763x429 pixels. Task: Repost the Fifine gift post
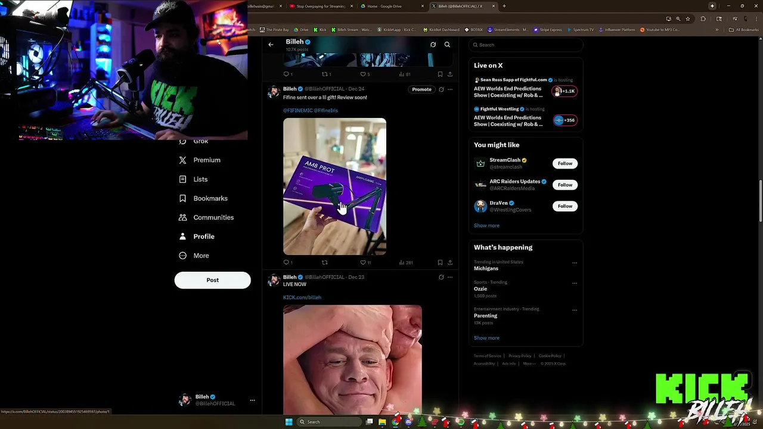[x=325, y=262]
